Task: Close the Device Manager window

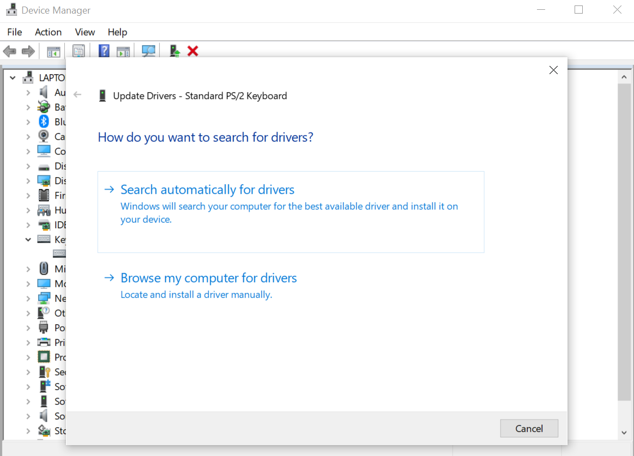Action: (x=617, y=10)
